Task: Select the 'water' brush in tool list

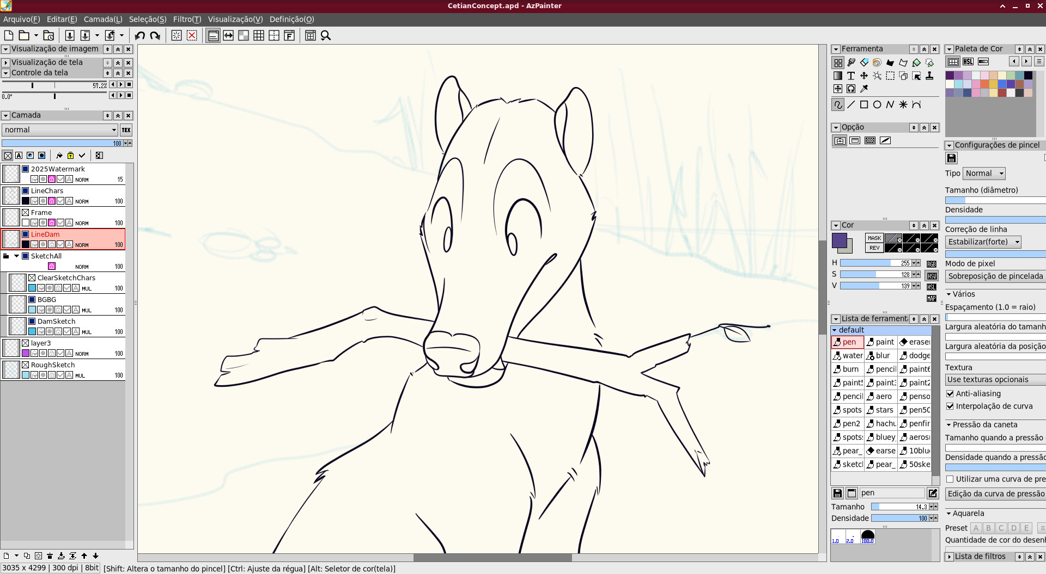Action: [x=848, y=356]
